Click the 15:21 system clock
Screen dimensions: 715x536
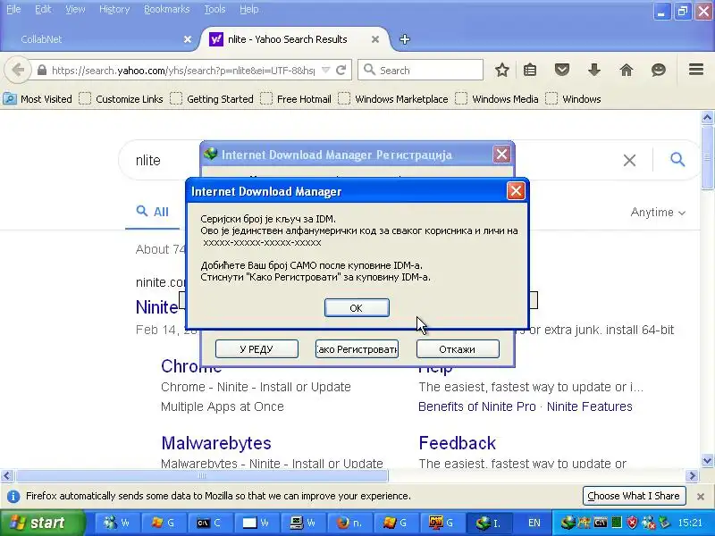690,523
